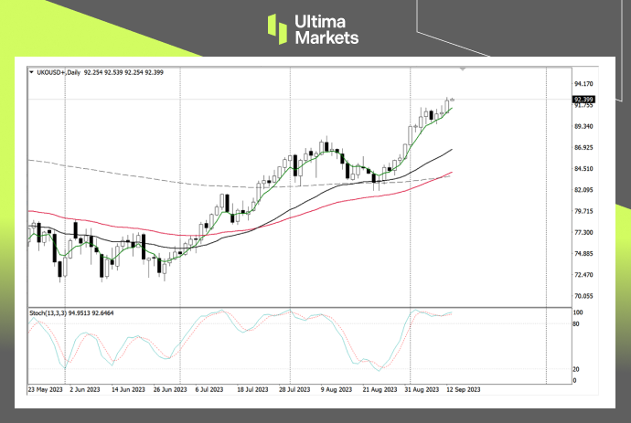This screenshot has width=631, height=423.
Task: Click the small arrow before UKOUSD+ symbol
Action: point(32,71)
